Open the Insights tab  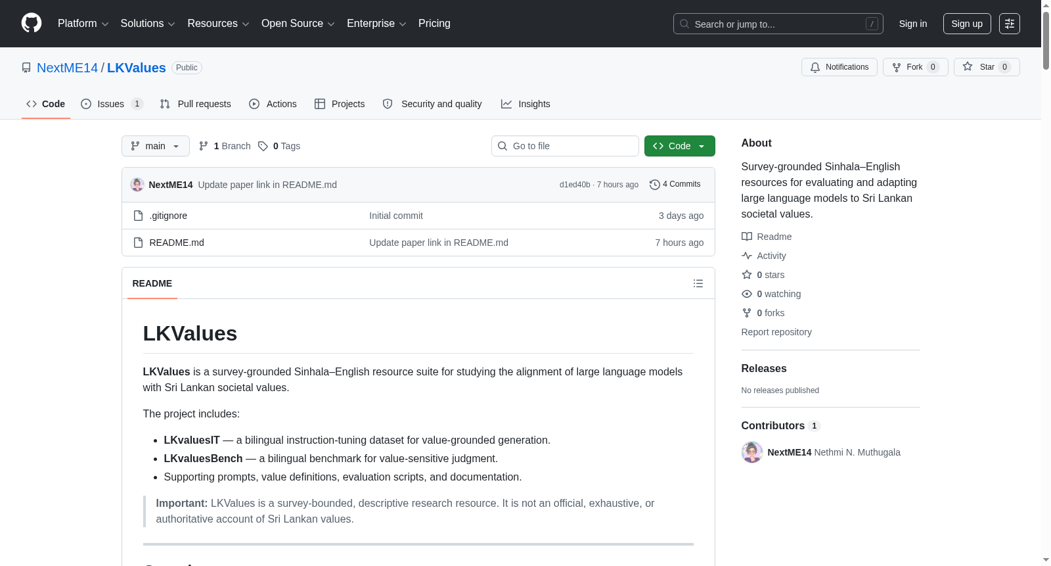pos(525,104)
